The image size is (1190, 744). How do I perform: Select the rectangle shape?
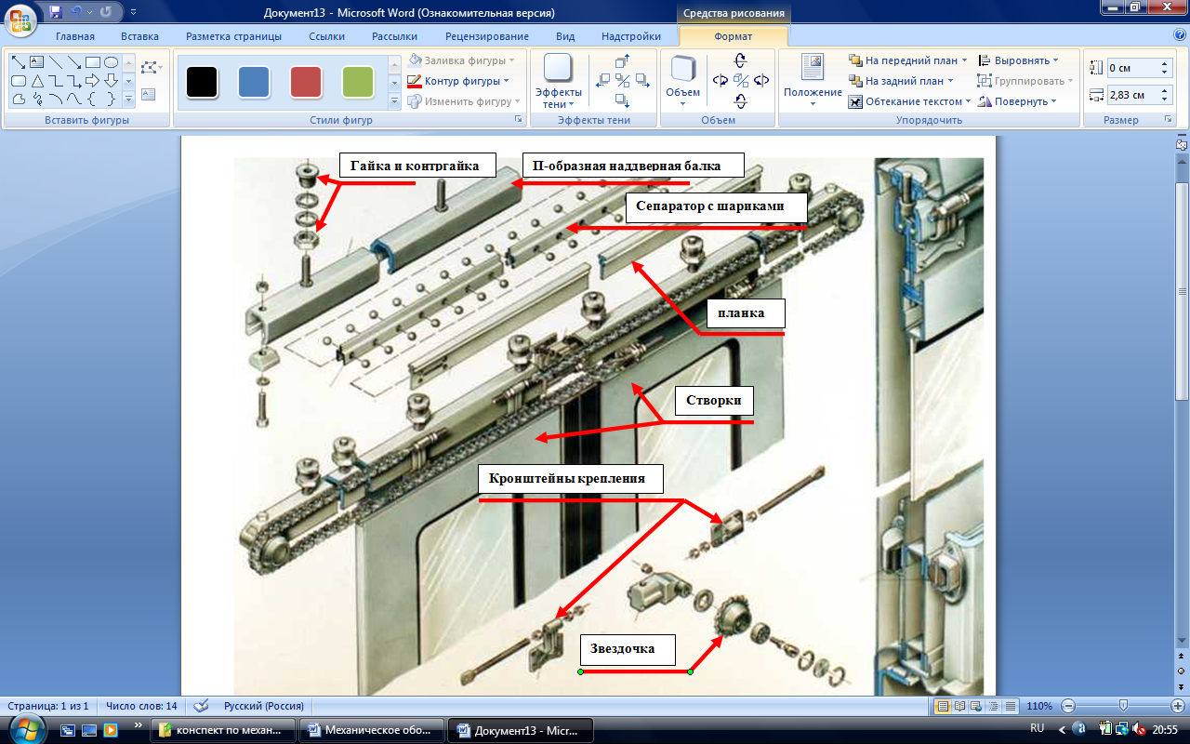coord(93,62)
